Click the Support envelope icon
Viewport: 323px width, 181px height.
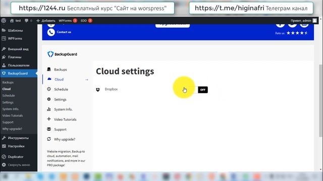click(x=49, y=129)
